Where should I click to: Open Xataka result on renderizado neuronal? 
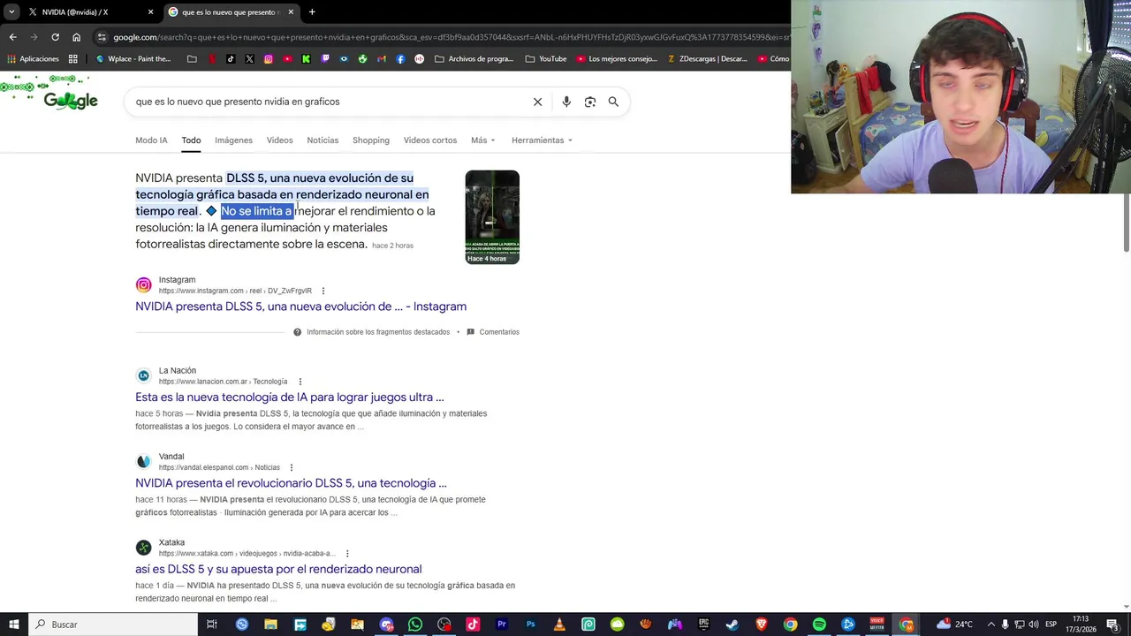click(278, 569)
